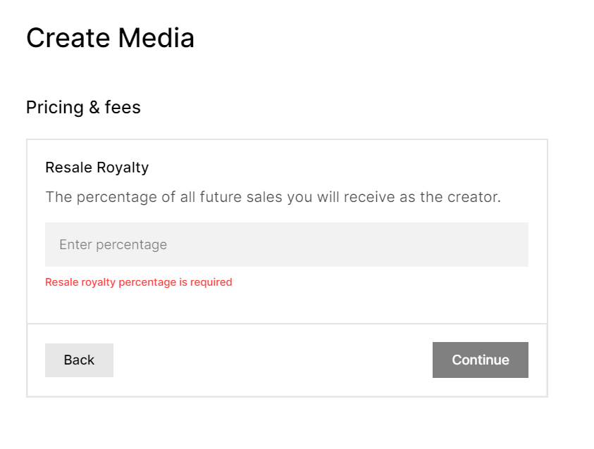Screen dimensions: 594x449
Task: Click the Resale Royalty label
Action: click(x=97, y=167)
